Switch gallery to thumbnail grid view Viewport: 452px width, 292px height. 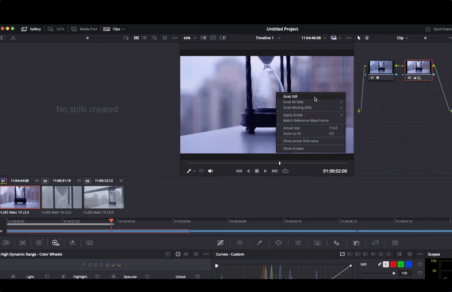[x=137, y=38]
